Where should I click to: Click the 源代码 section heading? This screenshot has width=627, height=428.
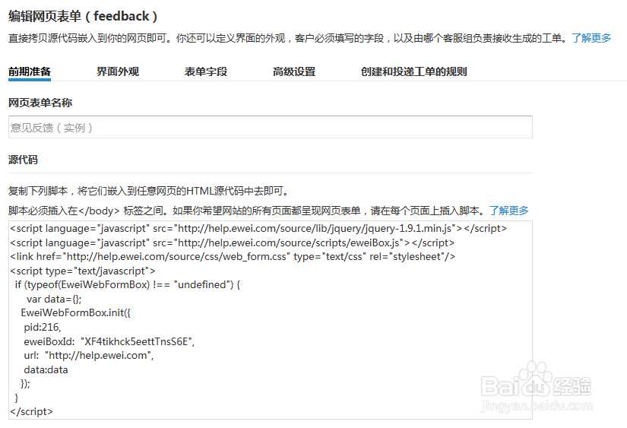pos(24,160)
